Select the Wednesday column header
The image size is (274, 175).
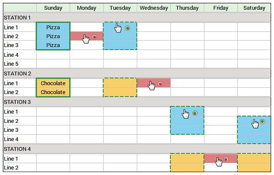coord(154,8)
